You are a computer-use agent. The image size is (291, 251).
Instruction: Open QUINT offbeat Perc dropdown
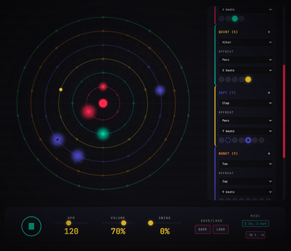tap(246, 60)
